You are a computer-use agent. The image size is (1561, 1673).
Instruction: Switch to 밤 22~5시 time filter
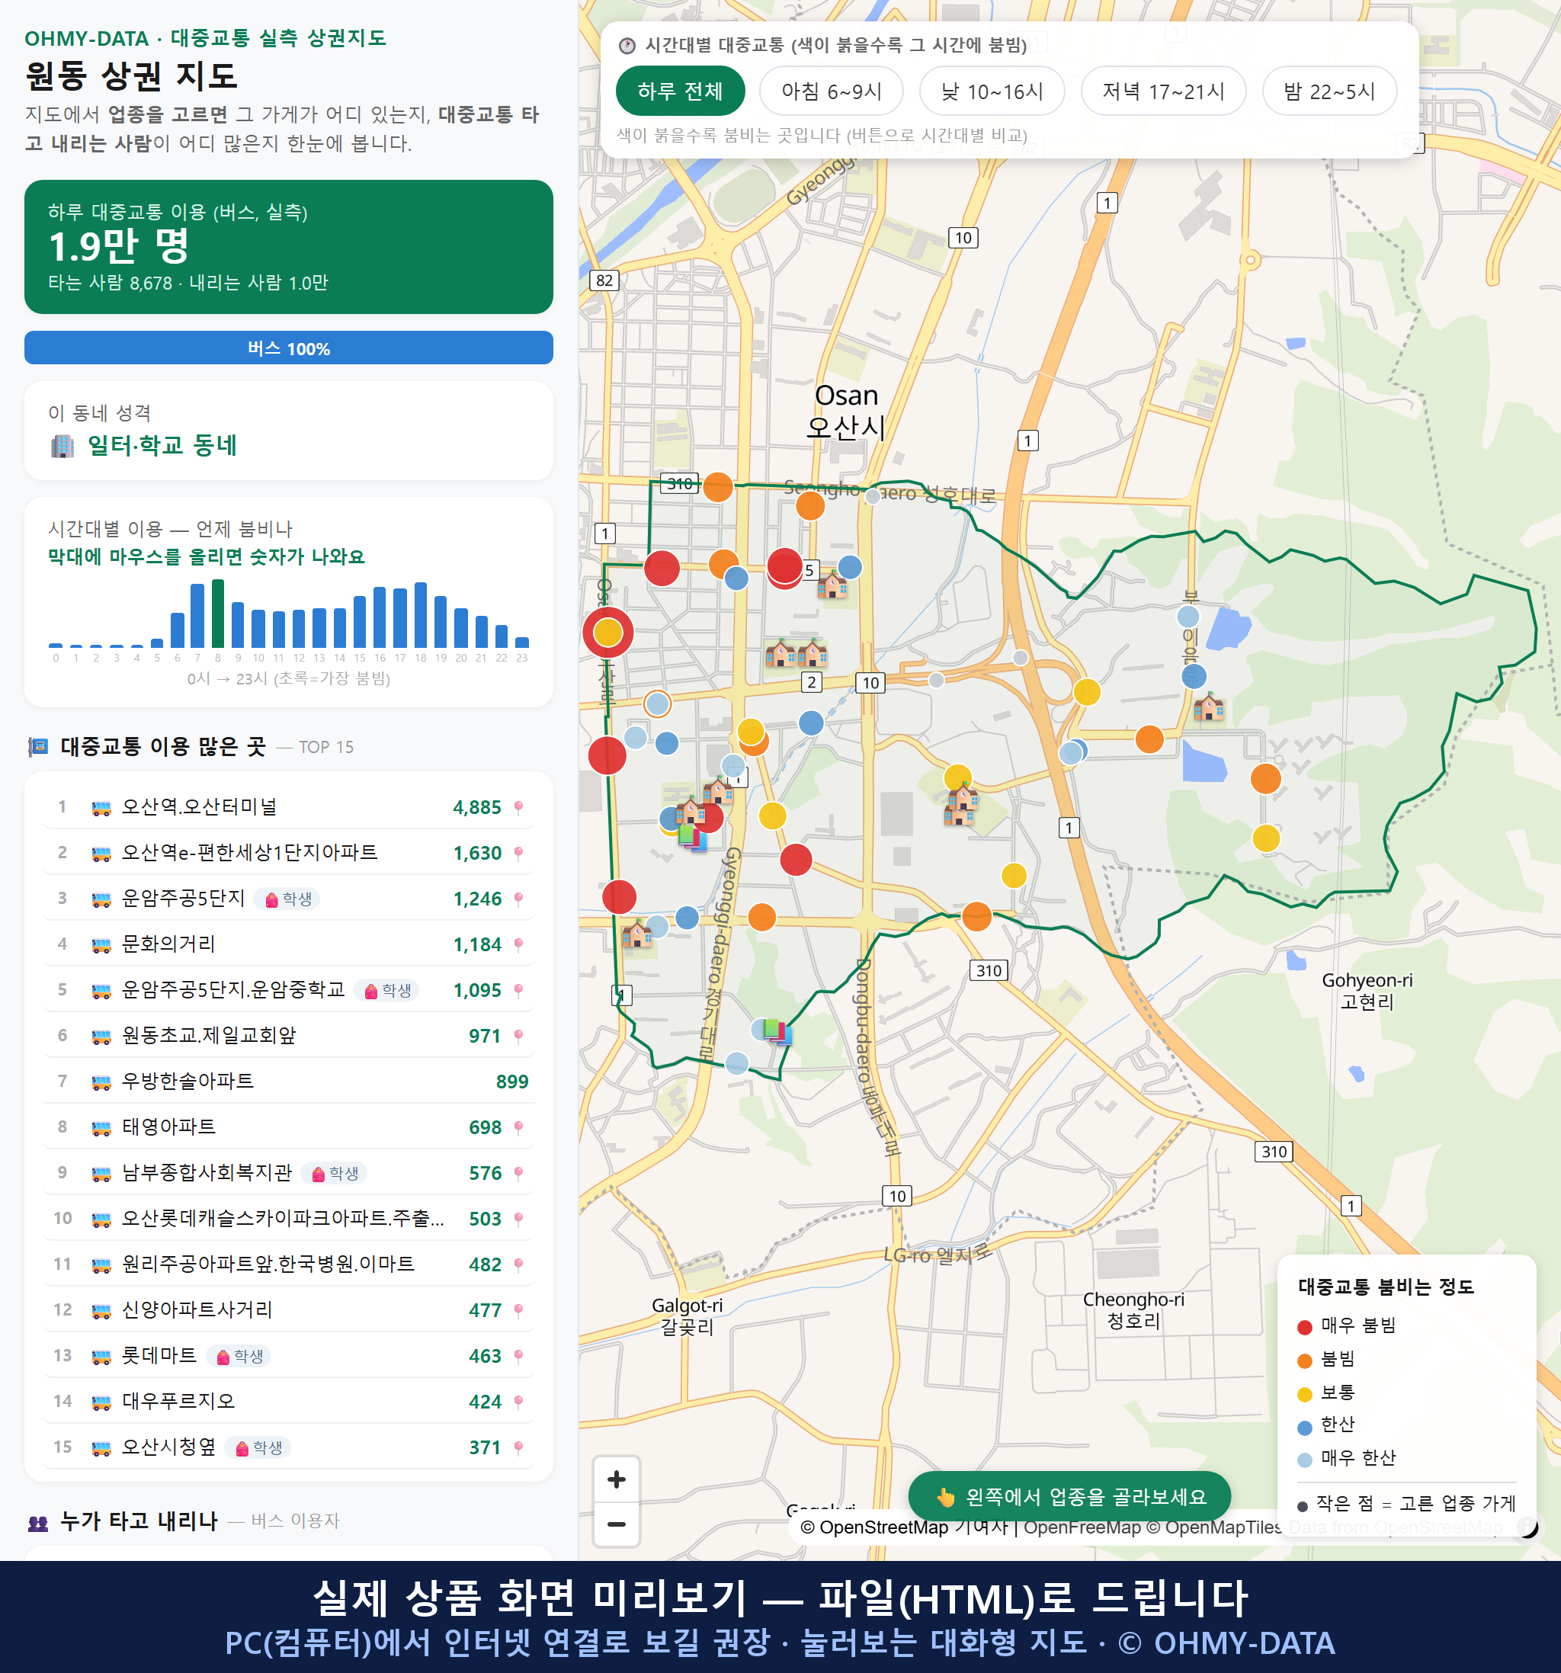tap(1329, 91)
